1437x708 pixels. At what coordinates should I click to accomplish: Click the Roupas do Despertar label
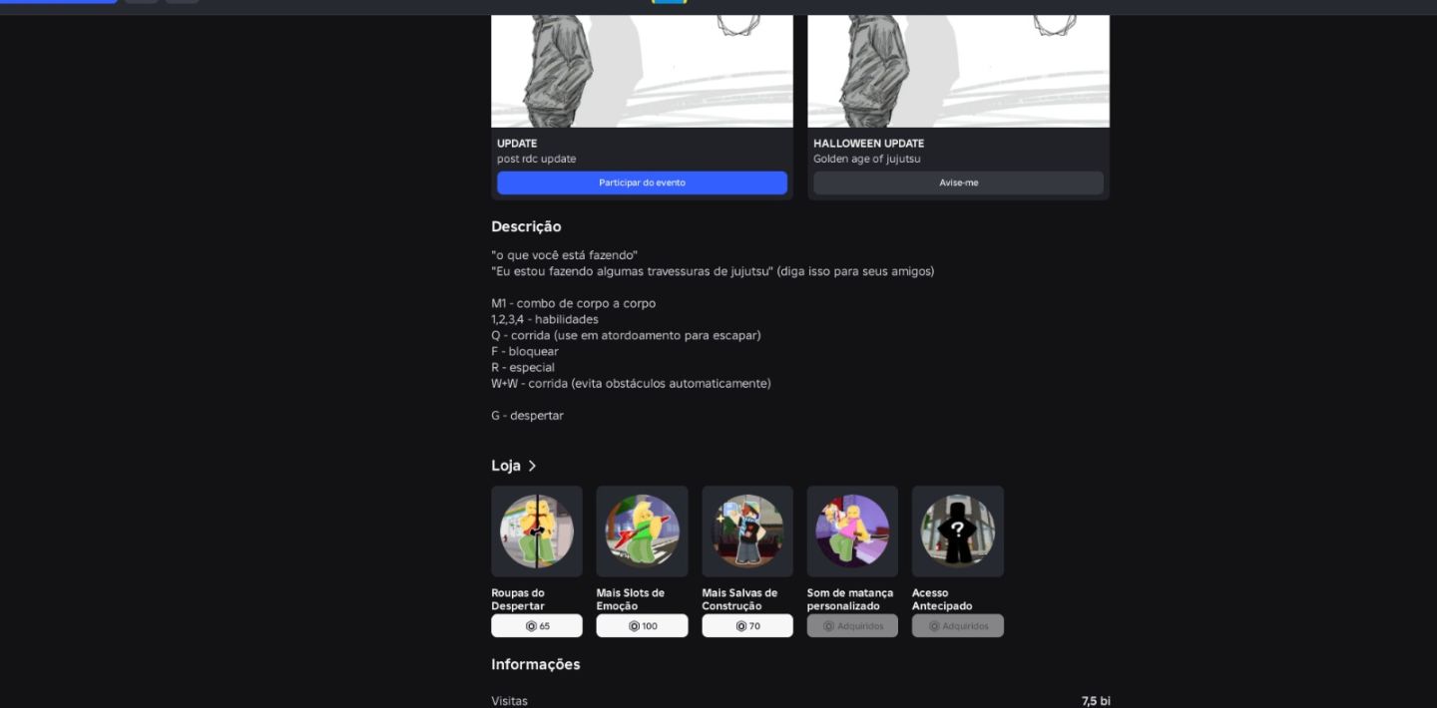(x=518, y=599)
